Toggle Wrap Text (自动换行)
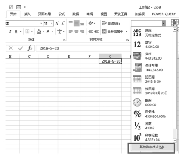 (111, 23)
